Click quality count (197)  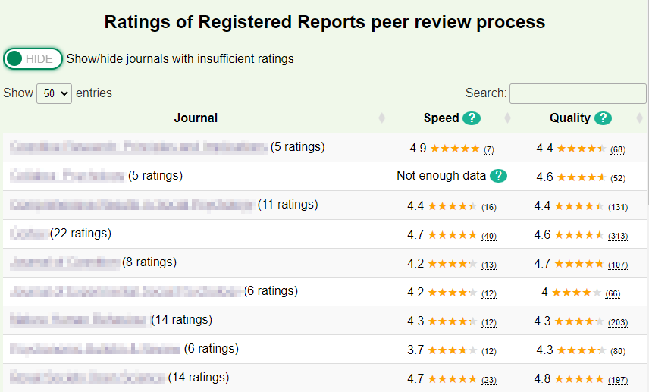(618, 380)
